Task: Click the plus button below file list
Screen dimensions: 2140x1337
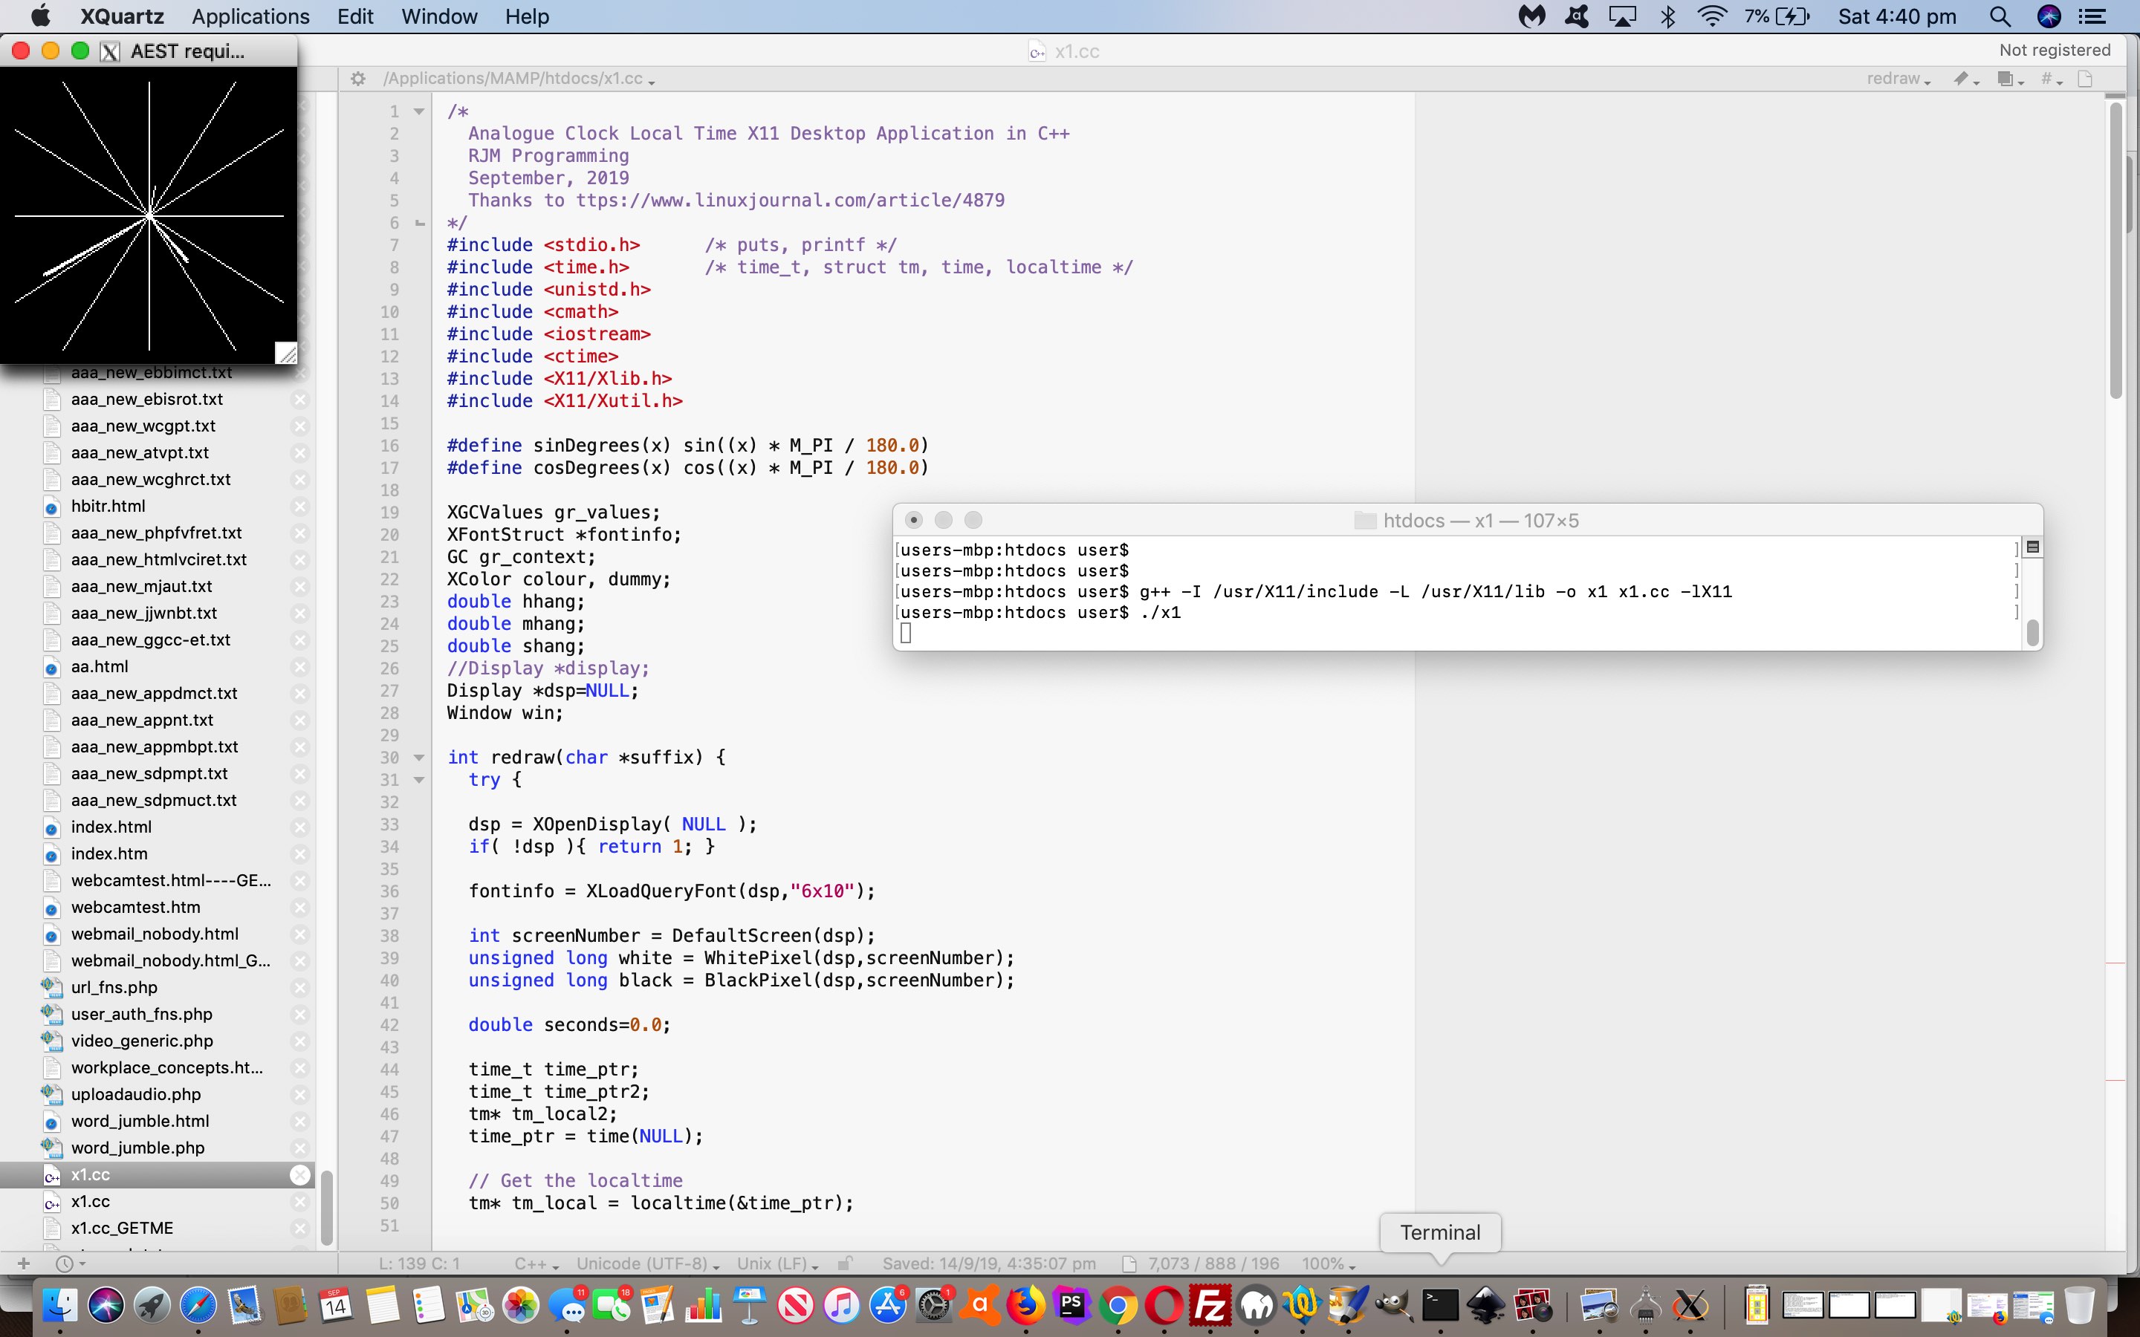Action: [24, 1263]
